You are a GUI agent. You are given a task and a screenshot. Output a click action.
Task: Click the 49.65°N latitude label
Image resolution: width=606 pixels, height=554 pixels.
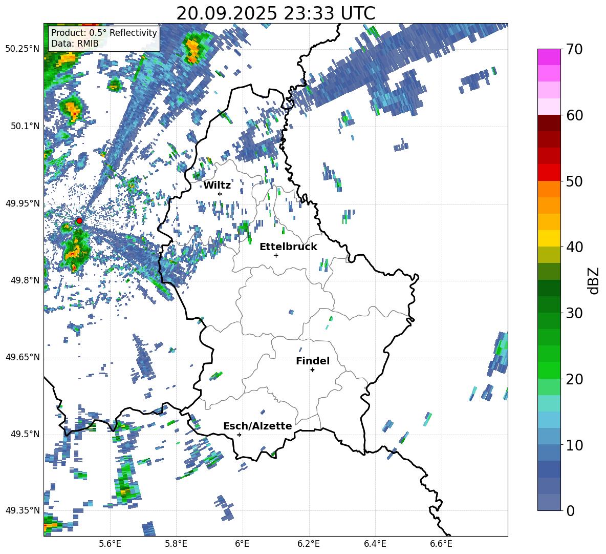coord(23,357)
